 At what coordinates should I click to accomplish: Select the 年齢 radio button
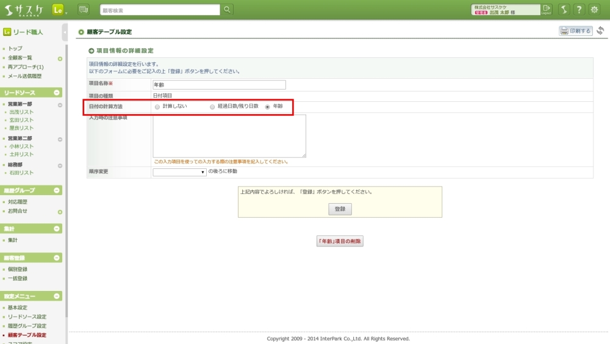click(267, 107)
